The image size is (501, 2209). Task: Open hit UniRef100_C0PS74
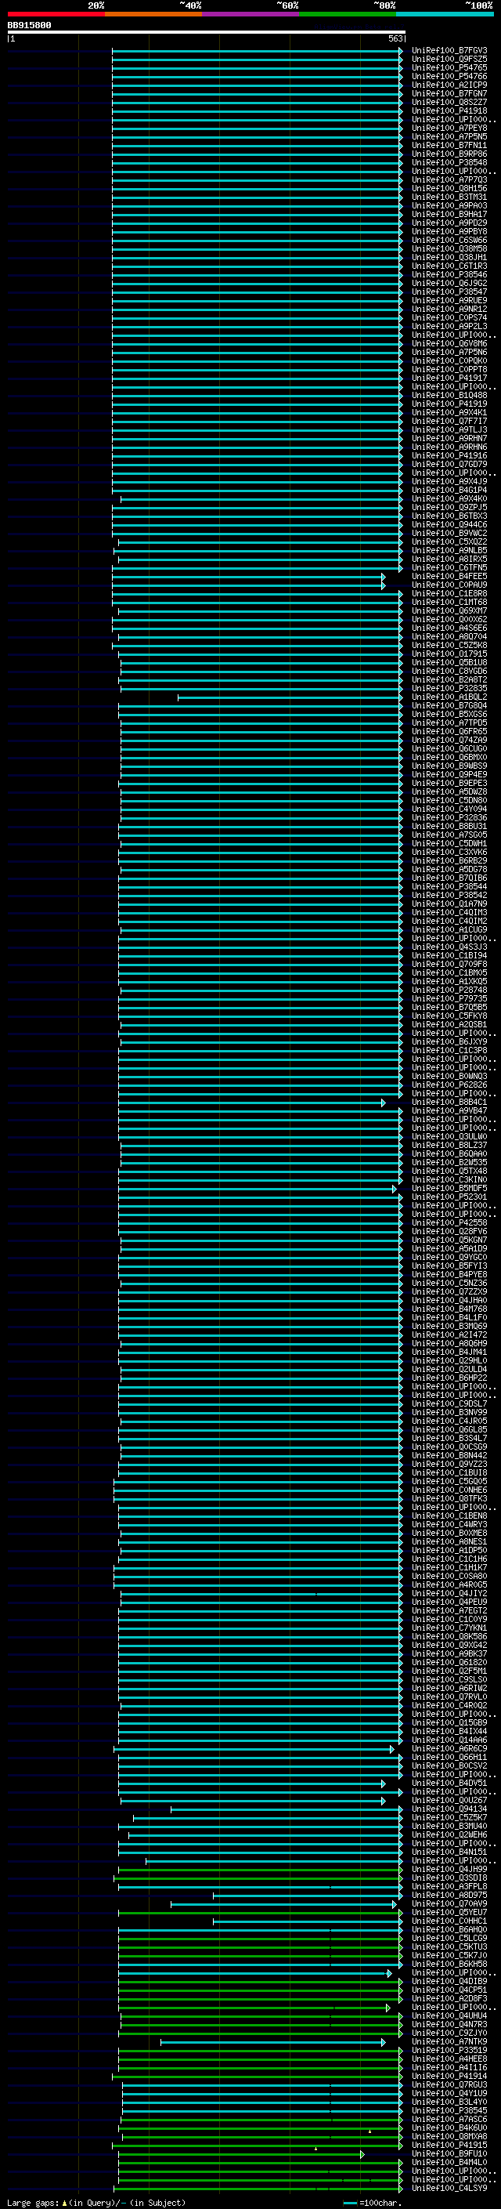(449, 318)
